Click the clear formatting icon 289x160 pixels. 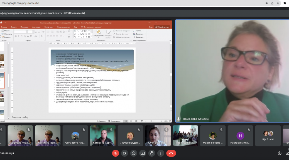(43, 32)
